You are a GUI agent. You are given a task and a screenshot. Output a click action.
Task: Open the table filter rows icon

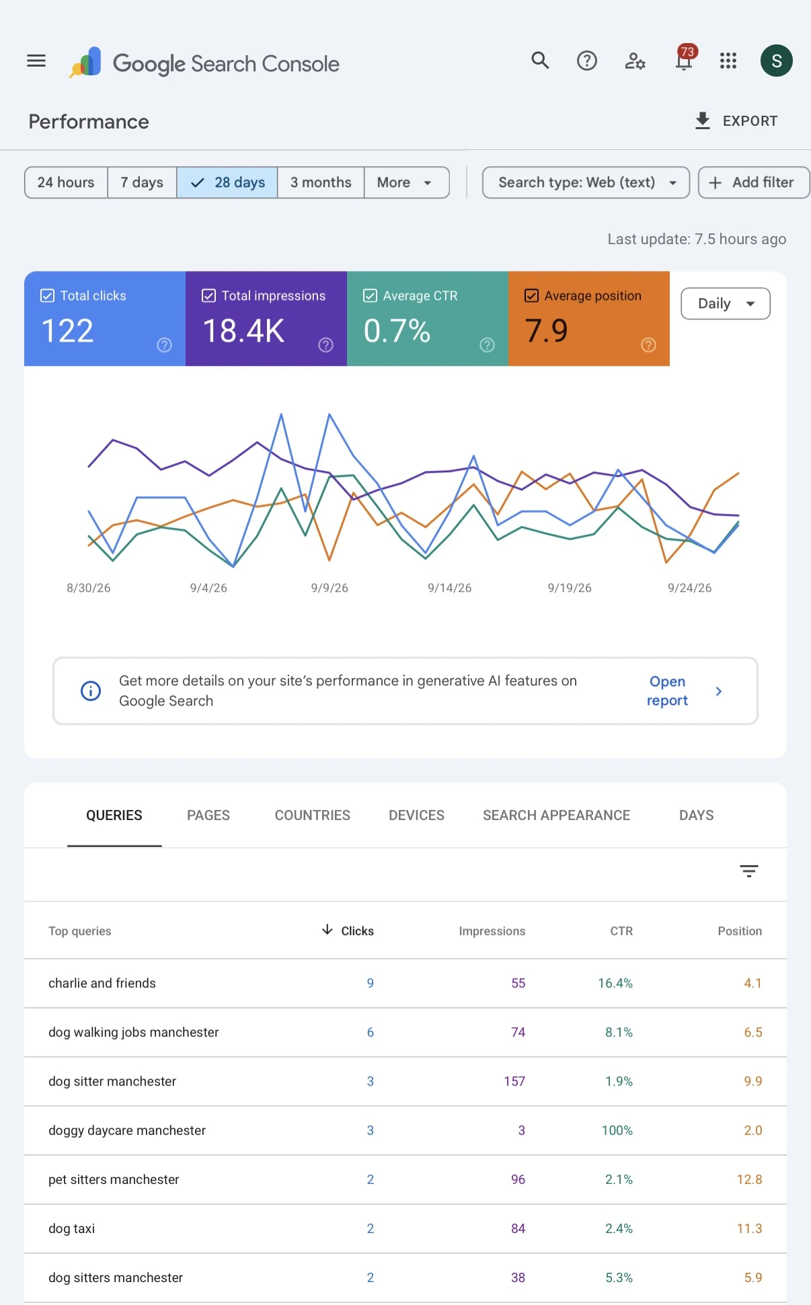coord(749,871)
